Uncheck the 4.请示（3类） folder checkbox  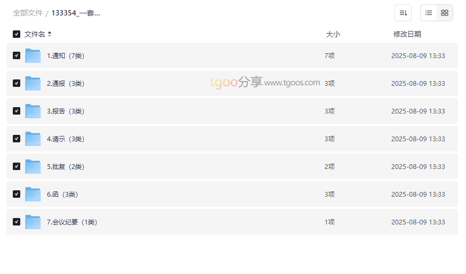pyautogui.click(x=17, y=139)
